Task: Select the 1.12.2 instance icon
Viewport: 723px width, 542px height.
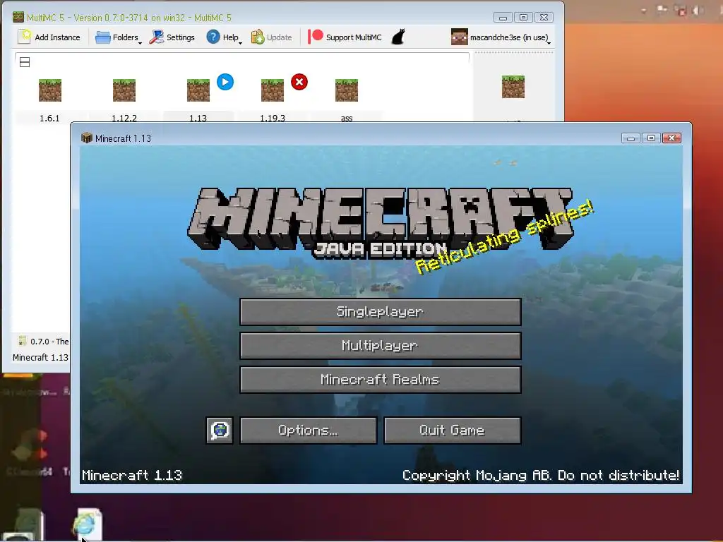Action: click(124, 90)
